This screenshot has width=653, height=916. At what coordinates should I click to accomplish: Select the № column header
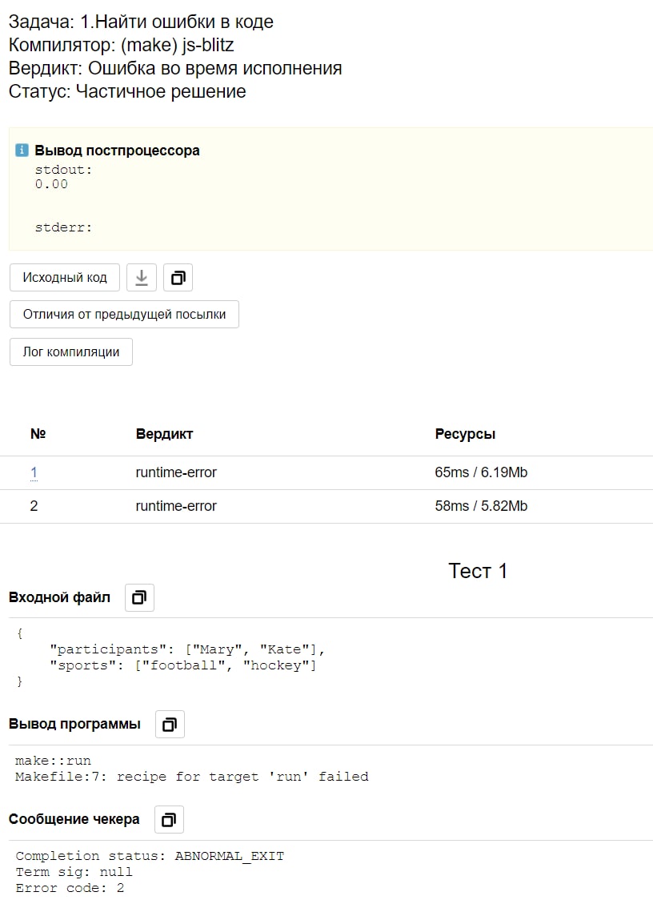[38, 434]
